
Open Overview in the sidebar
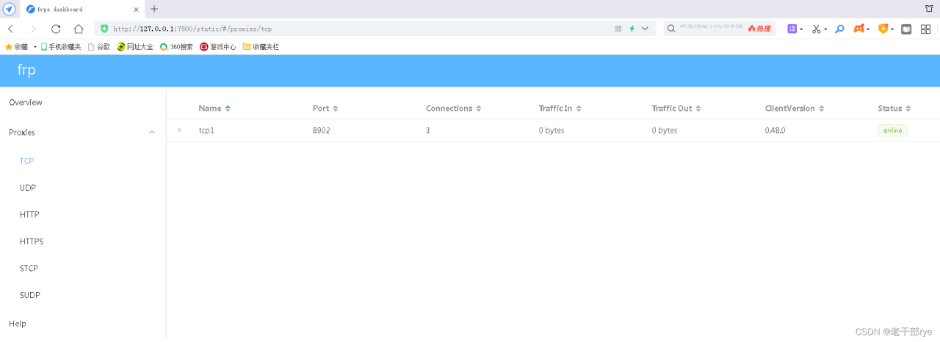pos(83,102)
